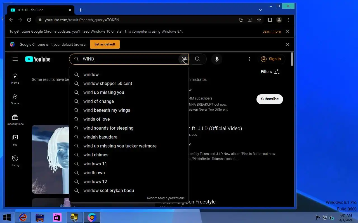This screenshot has height=223, width=358.
Task: Launch Internet Explorer from the taskbar
Action: click(x=23, y=217)
